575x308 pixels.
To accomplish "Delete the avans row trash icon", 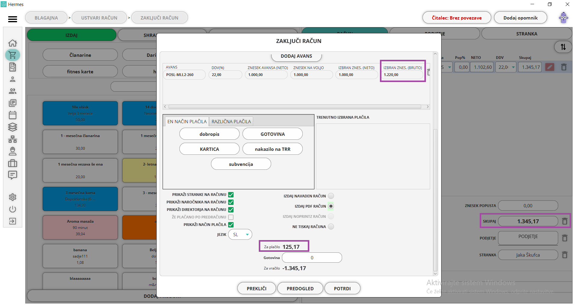I will pyautogui.click(x=429, y=72).
